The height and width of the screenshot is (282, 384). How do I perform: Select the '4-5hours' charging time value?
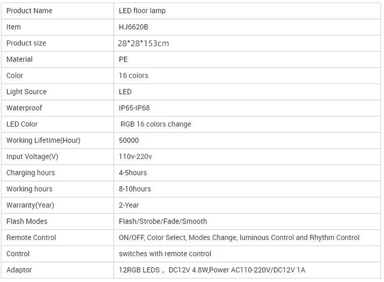tap(133, 173)
